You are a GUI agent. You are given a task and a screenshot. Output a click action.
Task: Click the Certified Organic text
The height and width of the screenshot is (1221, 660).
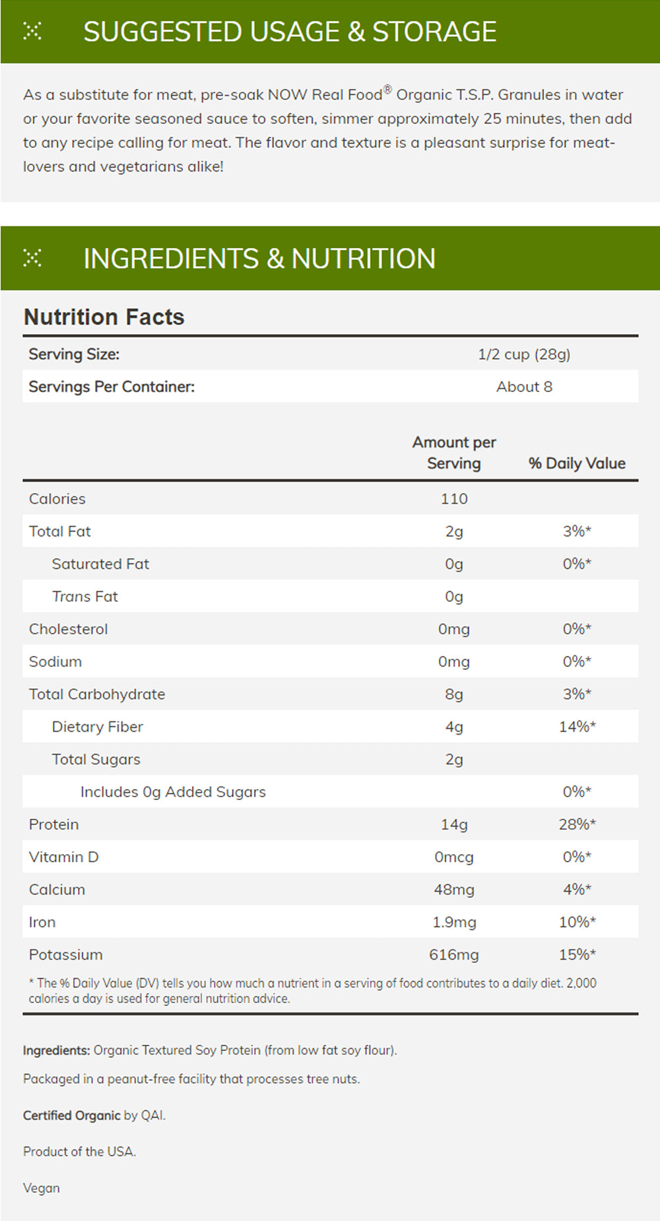click(x=72, y=1115)
